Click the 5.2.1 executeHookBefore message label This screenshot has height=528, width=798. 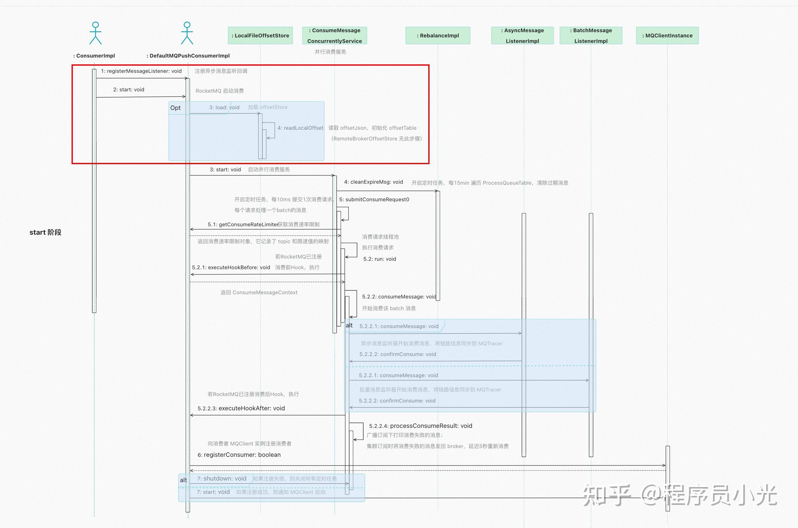[231, 267]
